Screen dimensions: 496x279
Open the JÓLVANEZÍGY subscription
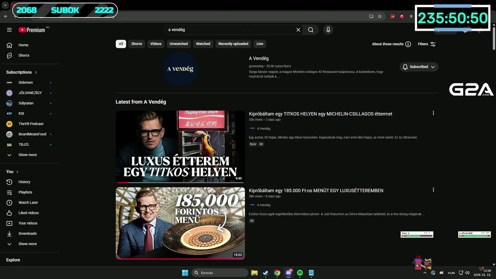30,93
